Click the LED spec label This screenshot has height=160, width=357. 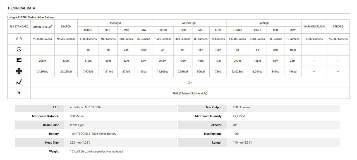(x=56, y=107)
